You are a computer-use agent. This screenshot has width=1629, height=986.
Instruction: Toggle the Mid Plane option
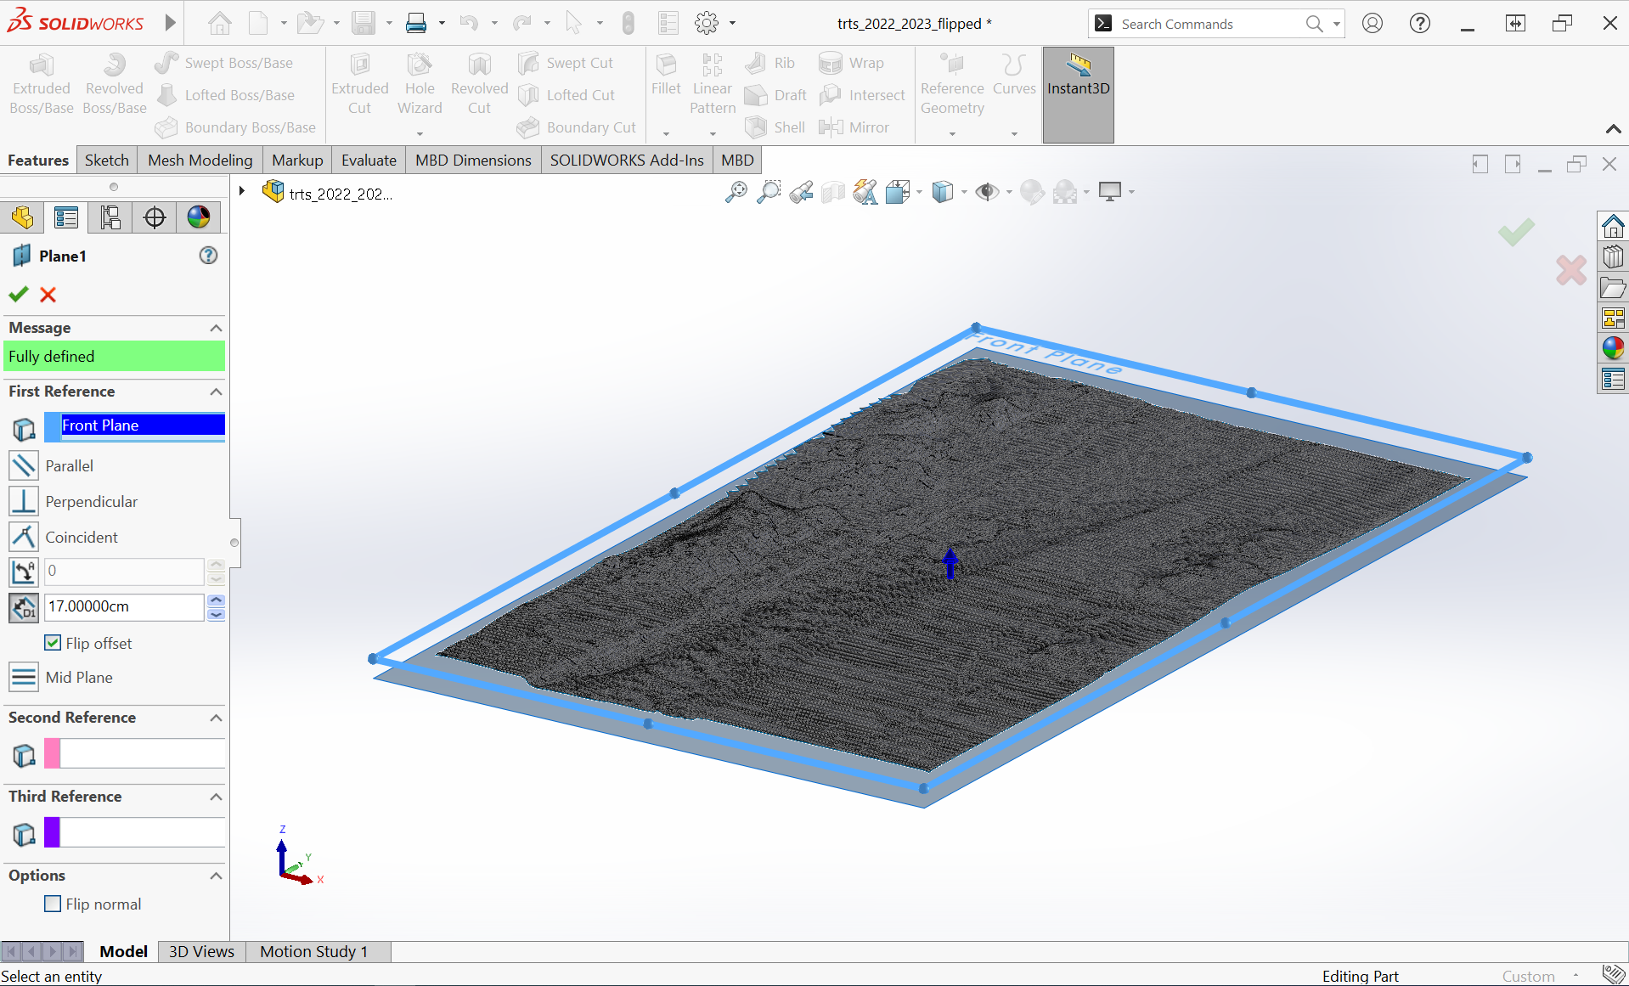point(24,678)
